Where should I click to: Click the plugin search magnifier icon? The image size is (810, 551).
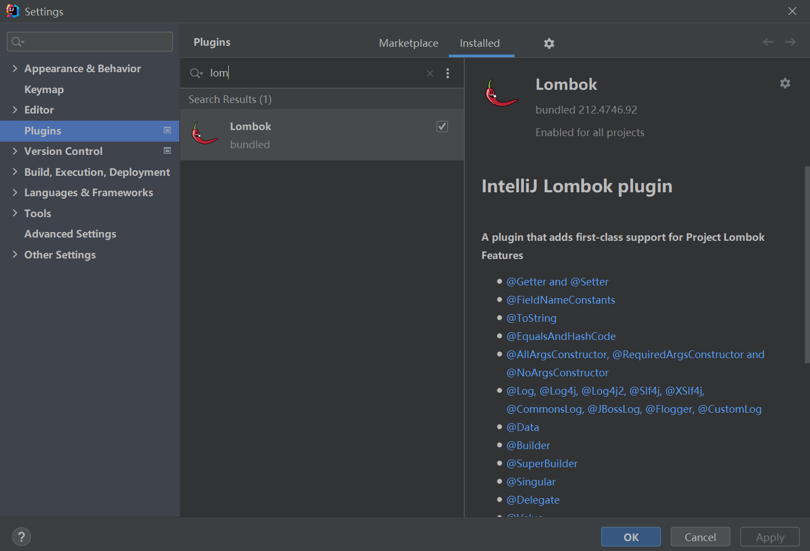pos(196,73)
